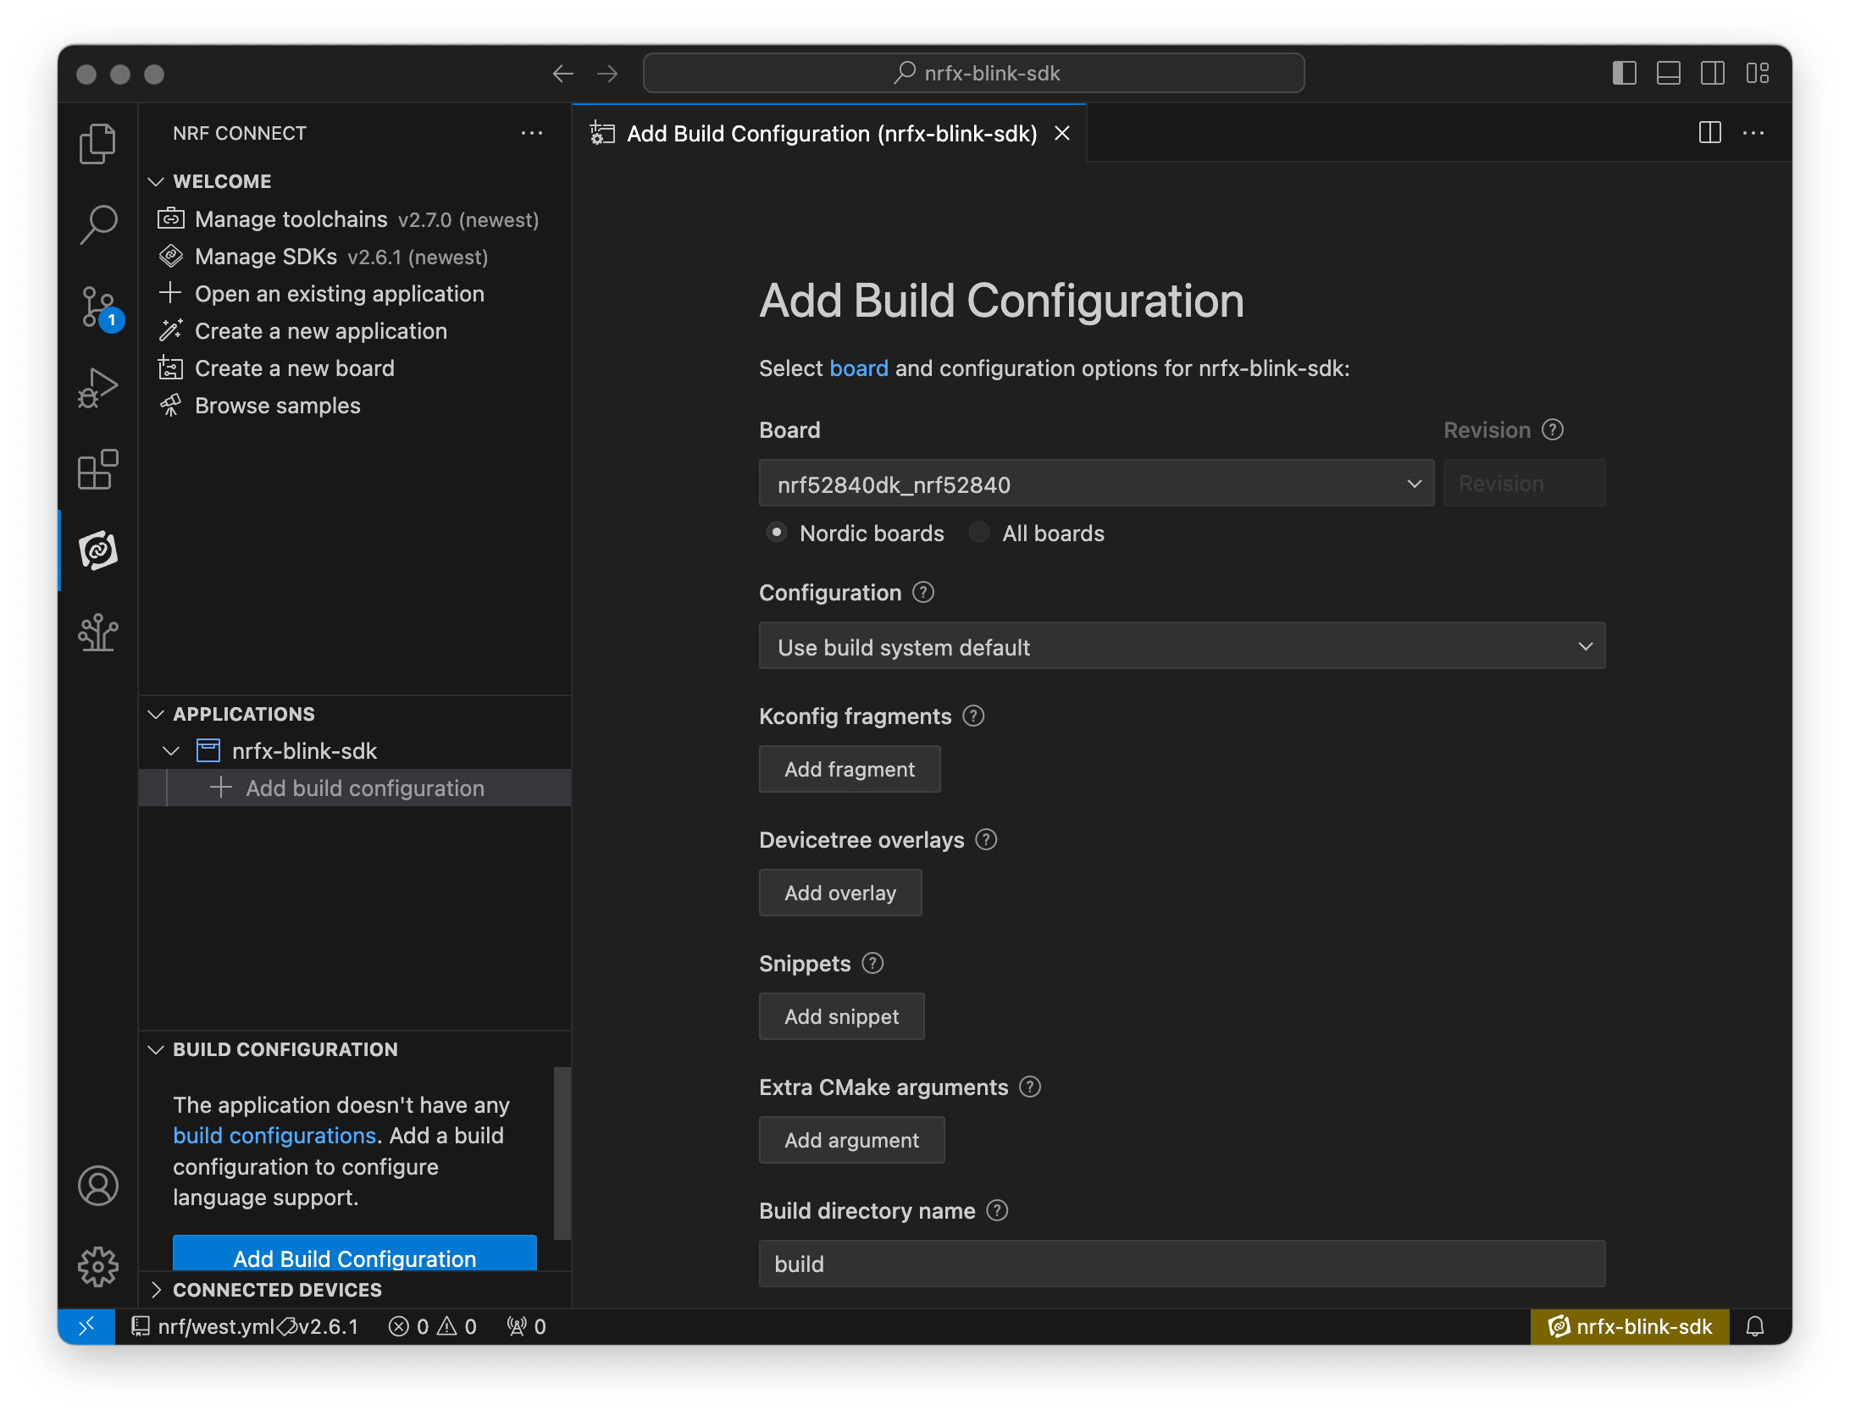Viewport: 1850px width, 1416px height.
Task: Click the Devicetree overlays help icon
Action: (986, 840)
